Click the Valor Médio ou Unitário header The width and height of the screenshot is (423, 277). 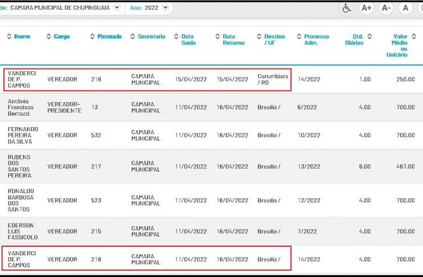click(x=400, y=46)
